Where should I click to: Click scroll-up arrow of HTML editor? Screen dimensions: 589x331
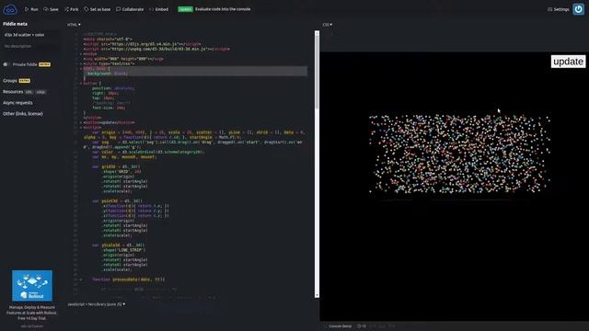tap(317, 33)
